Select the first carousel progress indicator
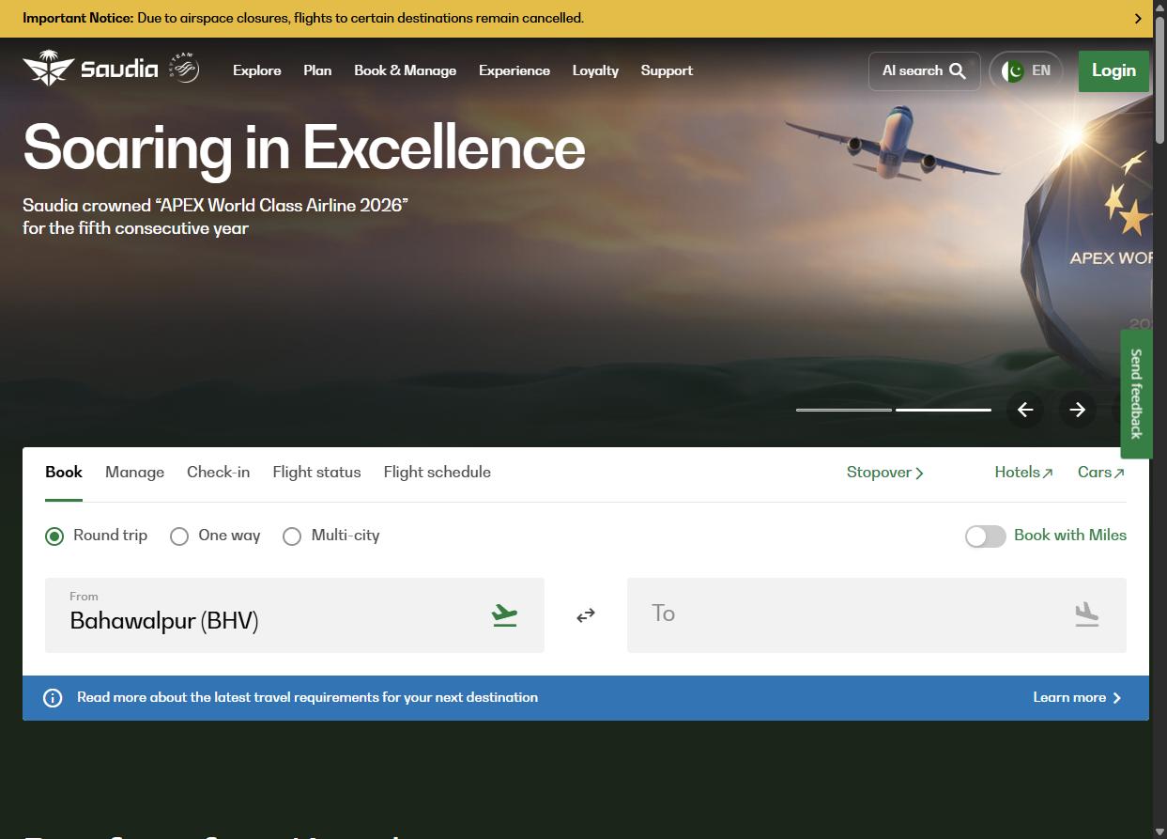This screenshot has height=839, width=1167. coord(844,410)
